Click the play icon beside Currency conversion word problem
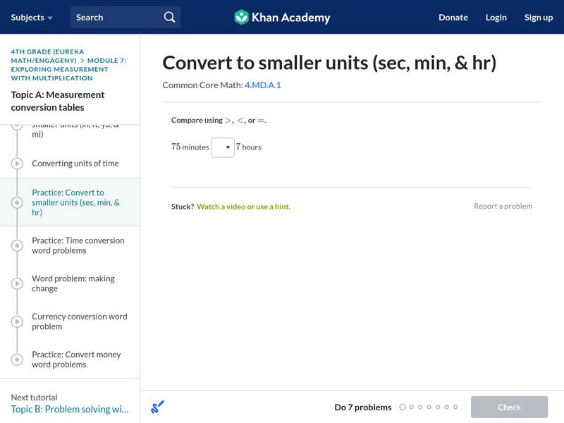Viewport: 564px width, 423px height. [17, 321]
